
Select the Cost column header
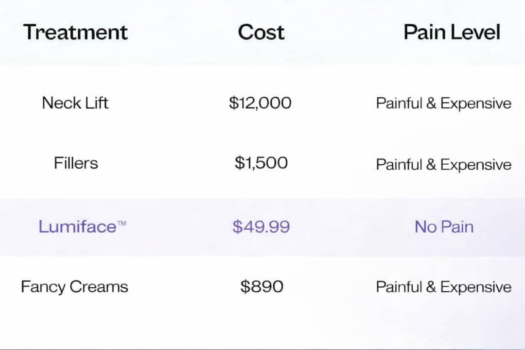tap(261, 33)
